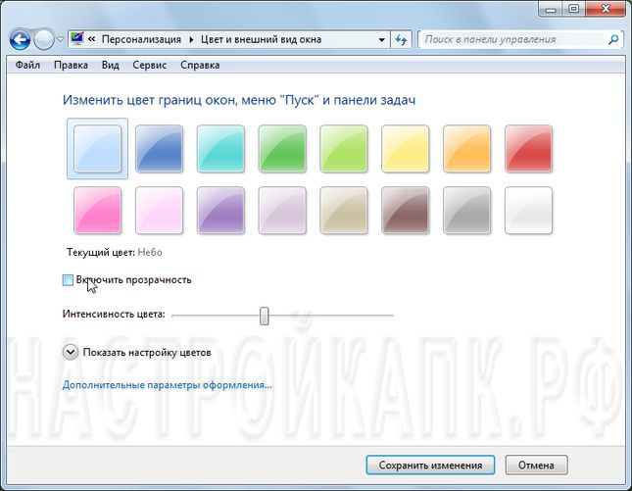Screen dimensions: 632x491
Task: Choose the orange color swatch
Action: [x=467, y=149]
